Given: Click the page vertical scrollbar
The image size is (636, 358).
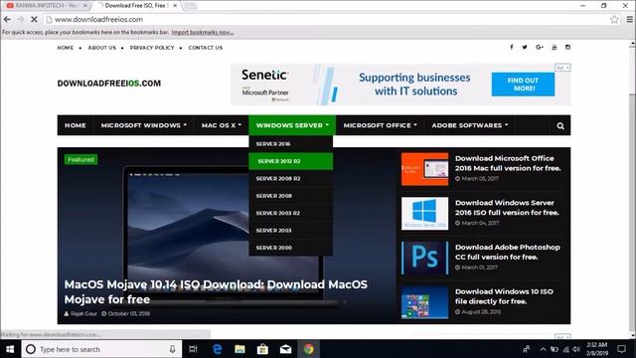Looking at the screenshot, I should (632, 190).
